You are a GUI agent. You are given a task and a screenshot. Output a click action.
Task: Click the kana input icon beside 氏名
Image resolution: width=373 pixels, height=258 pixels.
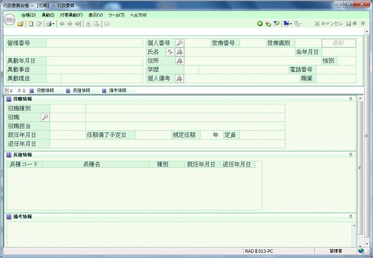click(x=170, y=52)
